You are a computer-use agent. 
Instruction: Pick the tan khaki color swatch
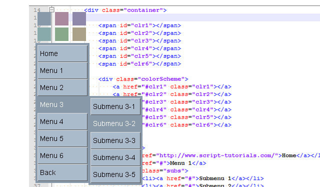click(x=79, y=34)
